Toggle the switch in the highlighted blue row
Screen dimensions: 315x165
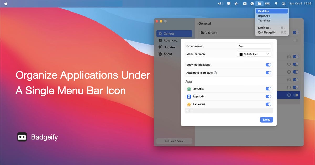(296, 95)
